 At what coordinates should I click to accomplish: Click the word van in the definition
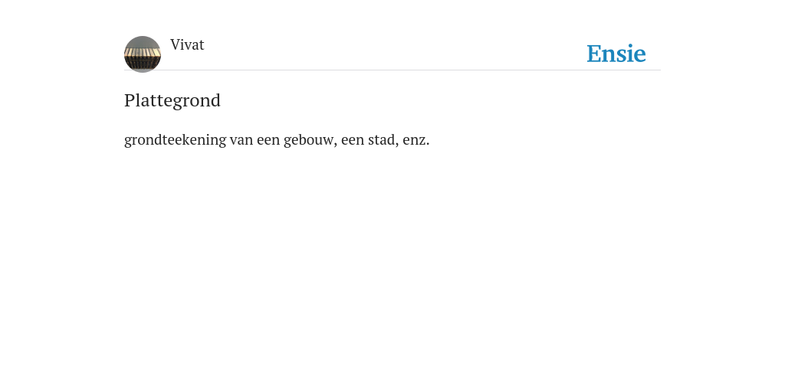point(241,141)
